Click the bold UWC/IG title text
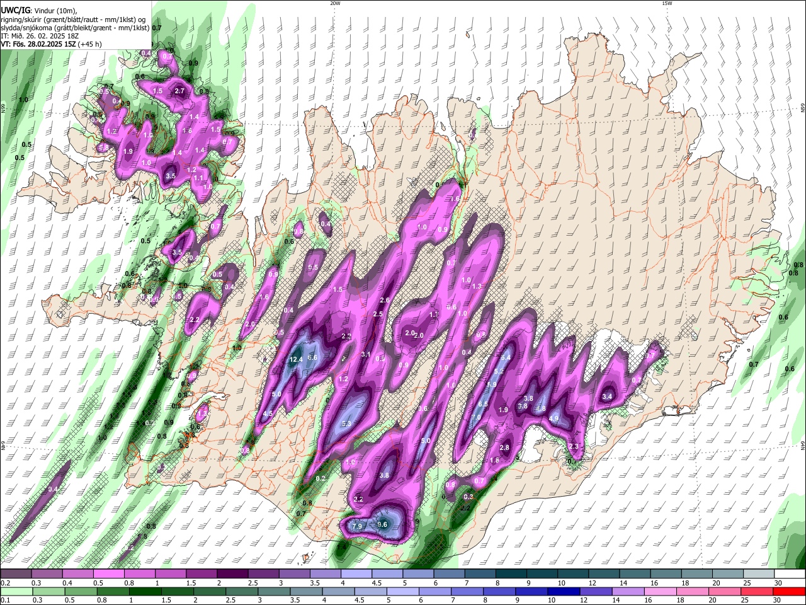This screenshot has height=605, width=806. tap(14, 11)
